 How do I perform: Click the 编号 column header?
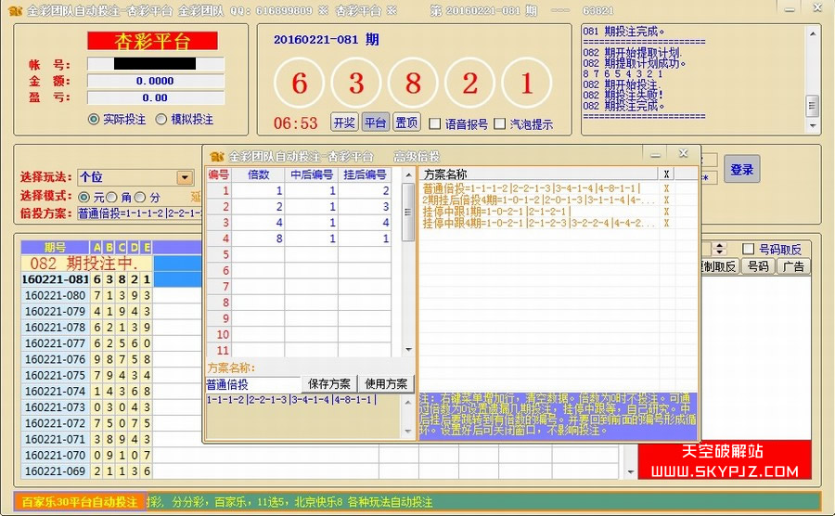pos(219,174)
